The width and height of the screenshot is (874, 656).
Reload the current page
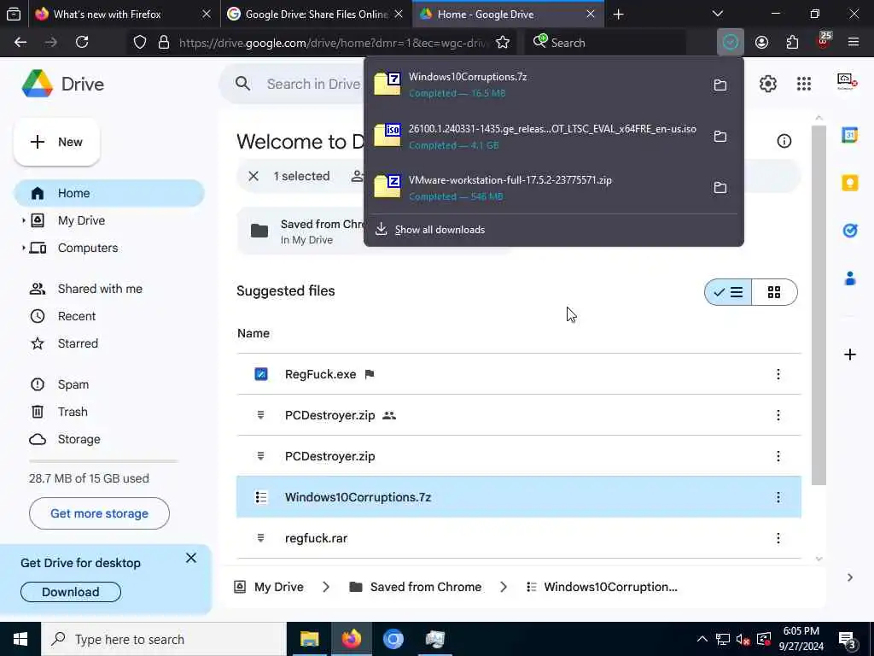click(82, 43)
